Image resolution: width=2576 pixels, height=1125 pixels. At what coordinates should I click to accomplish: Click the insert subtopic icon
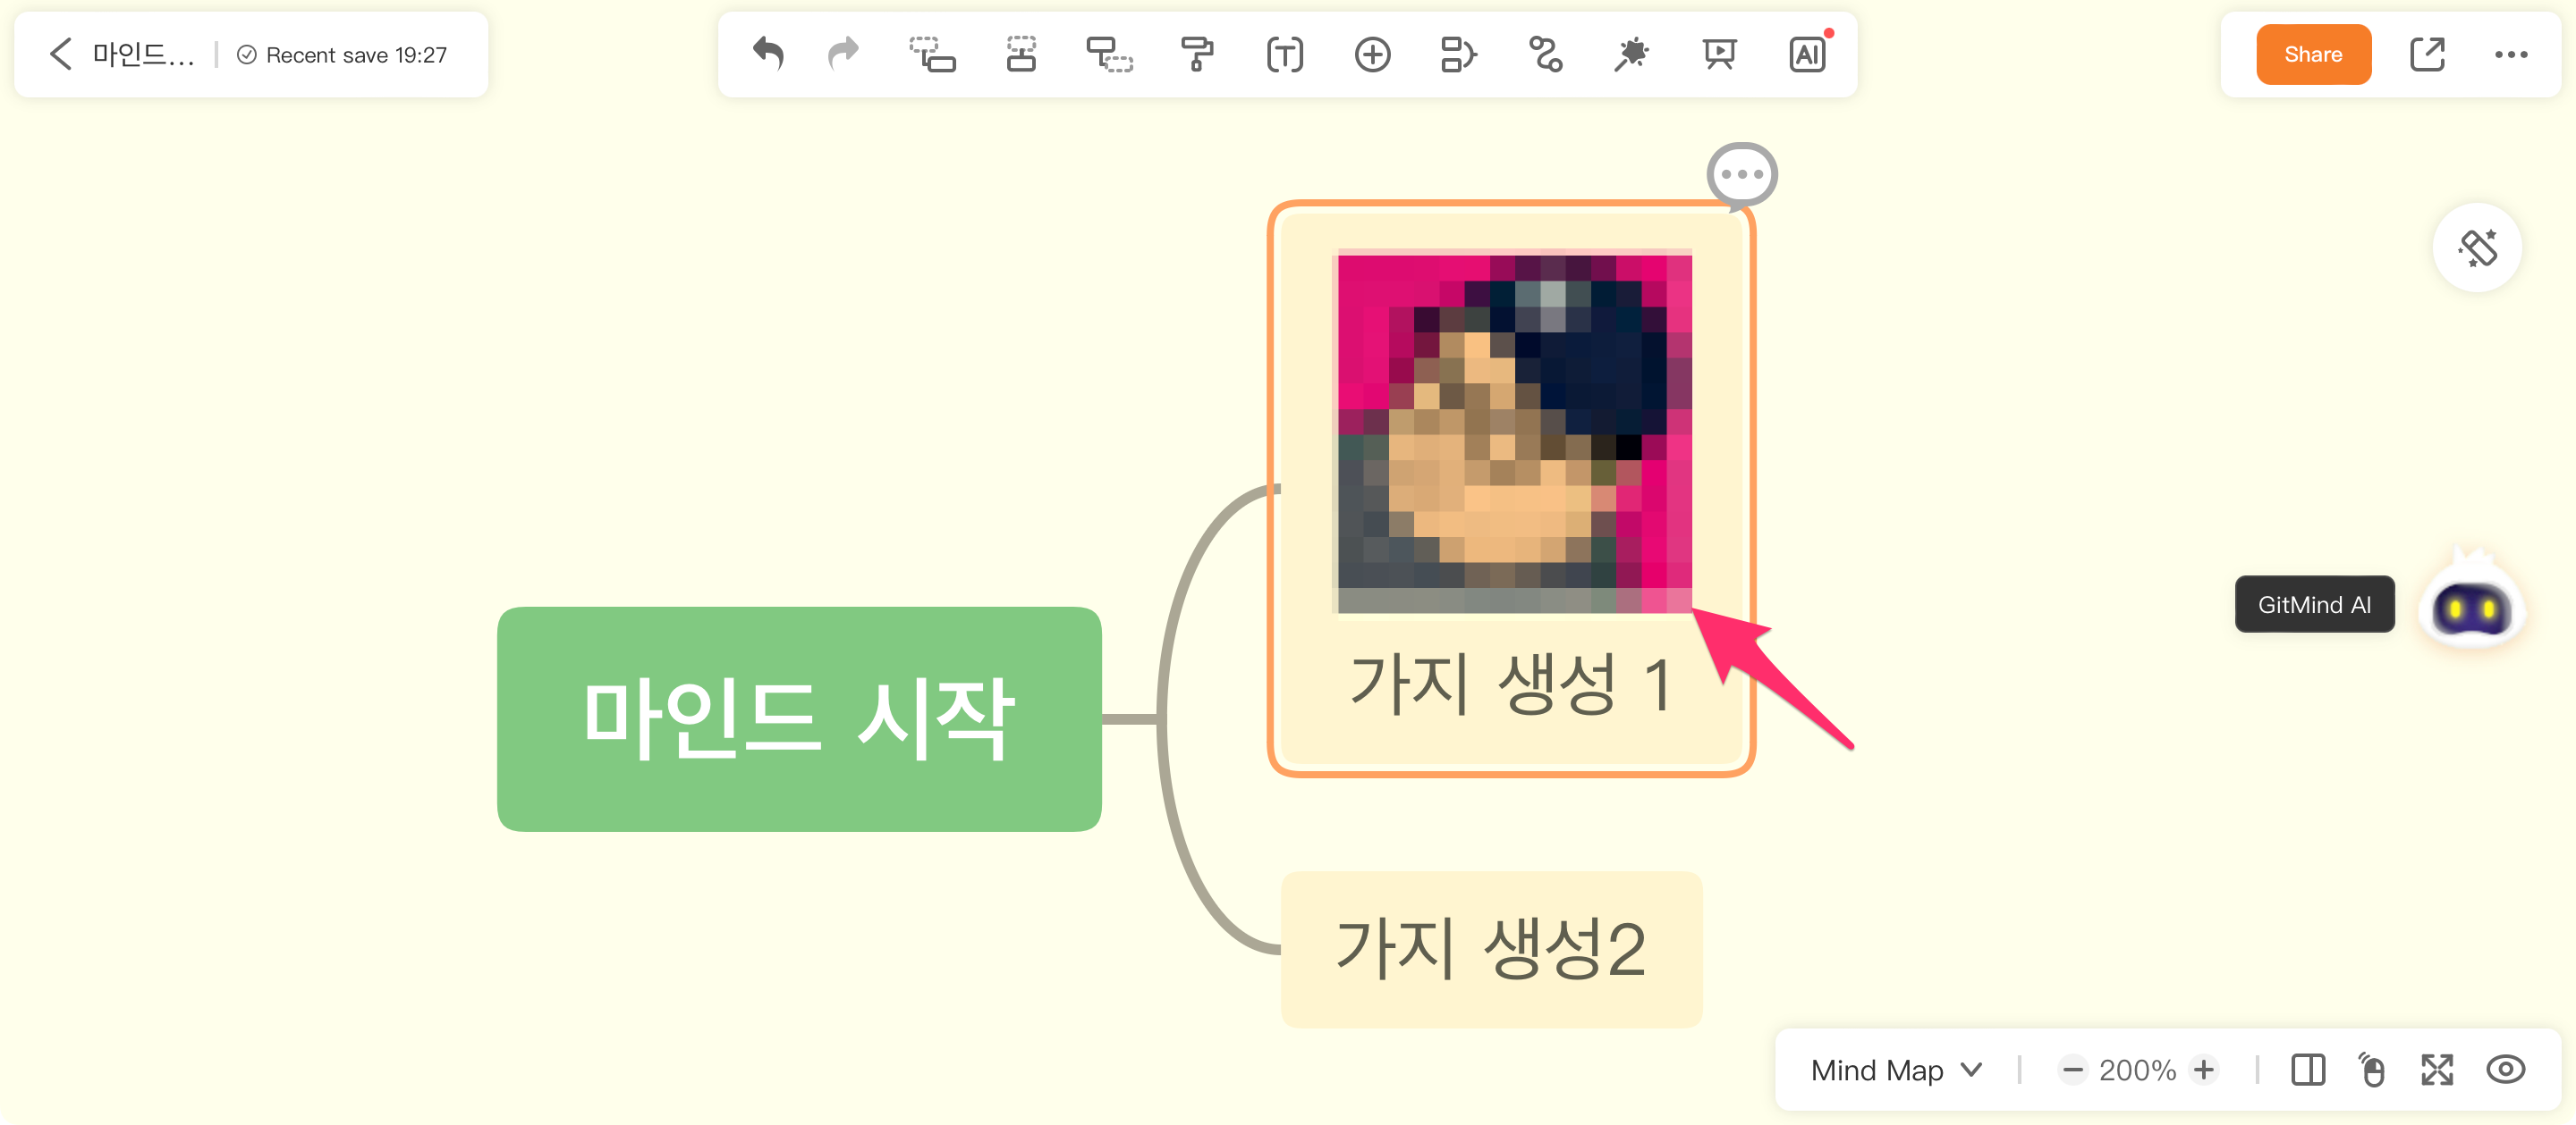pyautogui.click(x=932, y=54)
